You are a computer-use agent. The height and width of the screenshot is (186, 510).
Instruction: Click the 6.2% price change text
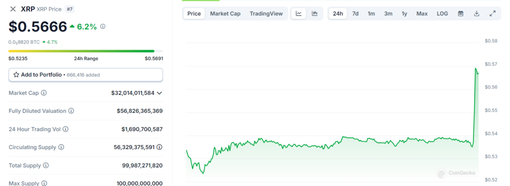(87, 27)
